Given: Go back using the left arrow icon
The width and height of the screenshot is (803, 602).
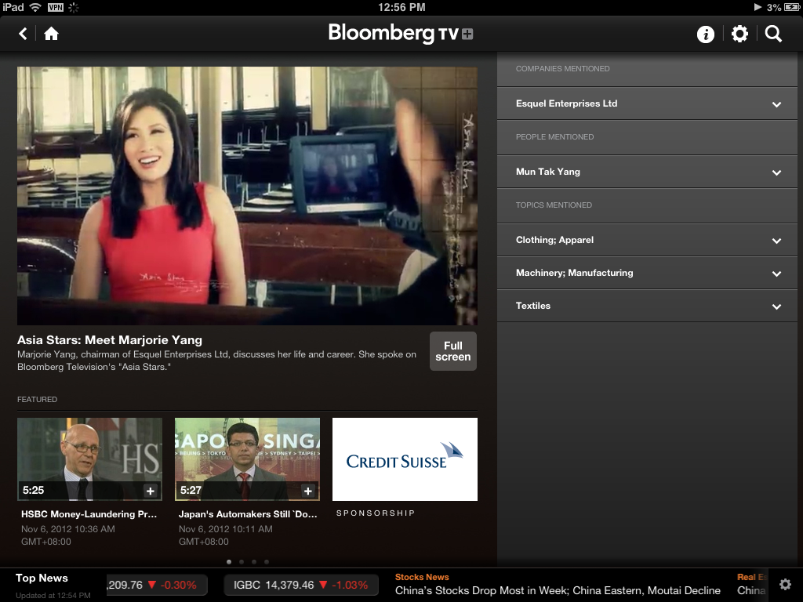Looking at the screenshot, I should tap(21, 34).
